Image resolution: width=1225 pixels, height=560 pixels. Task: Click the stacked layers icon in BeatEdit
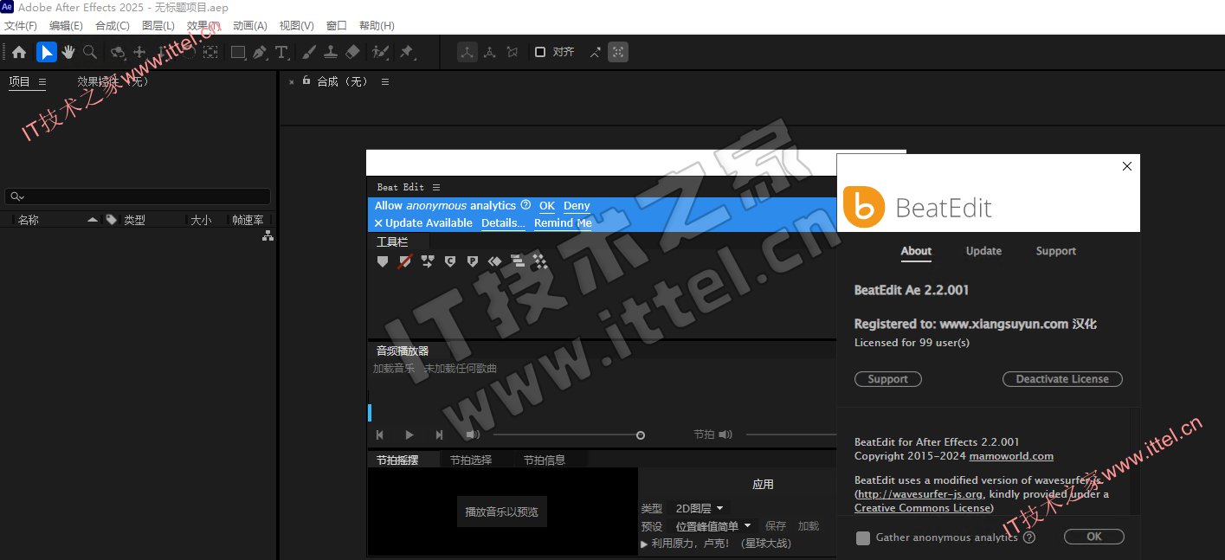tap(518, 261)
